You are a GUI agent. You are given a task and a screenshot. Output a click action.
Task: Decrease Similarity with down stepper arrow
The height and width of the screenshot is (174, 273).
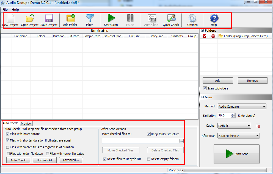233,117
